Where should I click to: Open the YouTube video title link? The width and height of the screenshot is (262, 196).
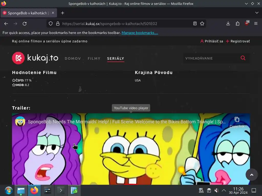[127, 122]
